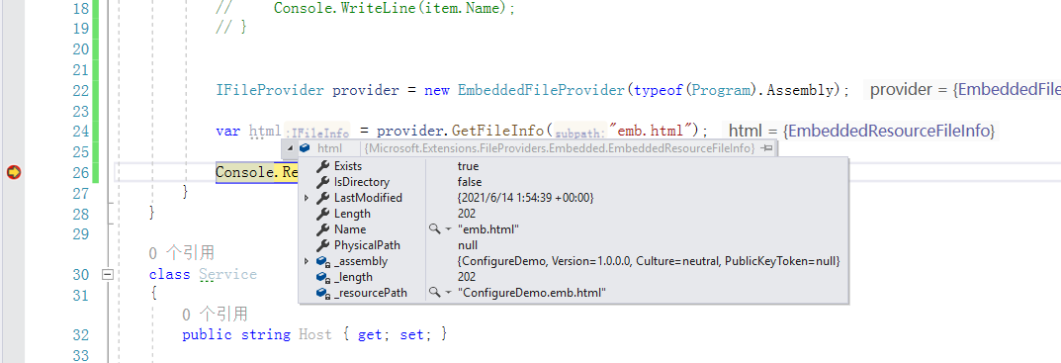Click the private field icon beside _length
This screenshot has width=1061, height=363.
click(322, 277)
